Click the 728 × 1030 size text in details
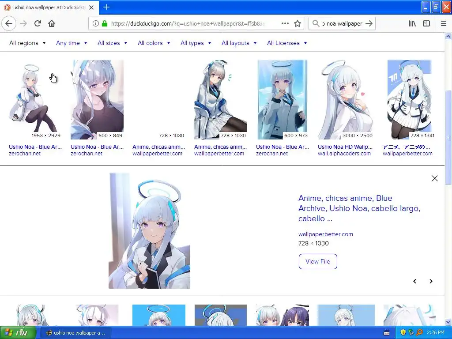 click(x=313, y=243)
